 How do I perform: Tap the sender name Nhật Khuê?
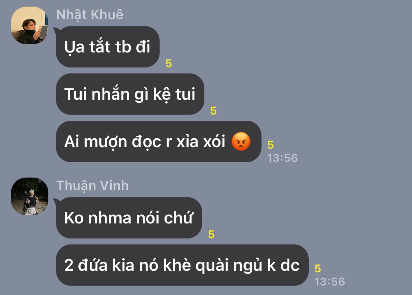[90, 14]
